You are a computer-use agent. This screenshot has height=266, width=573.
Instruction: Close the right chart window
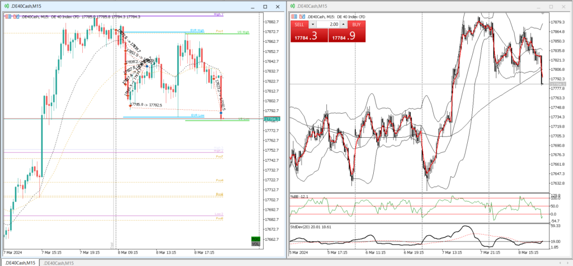(564, 7)
